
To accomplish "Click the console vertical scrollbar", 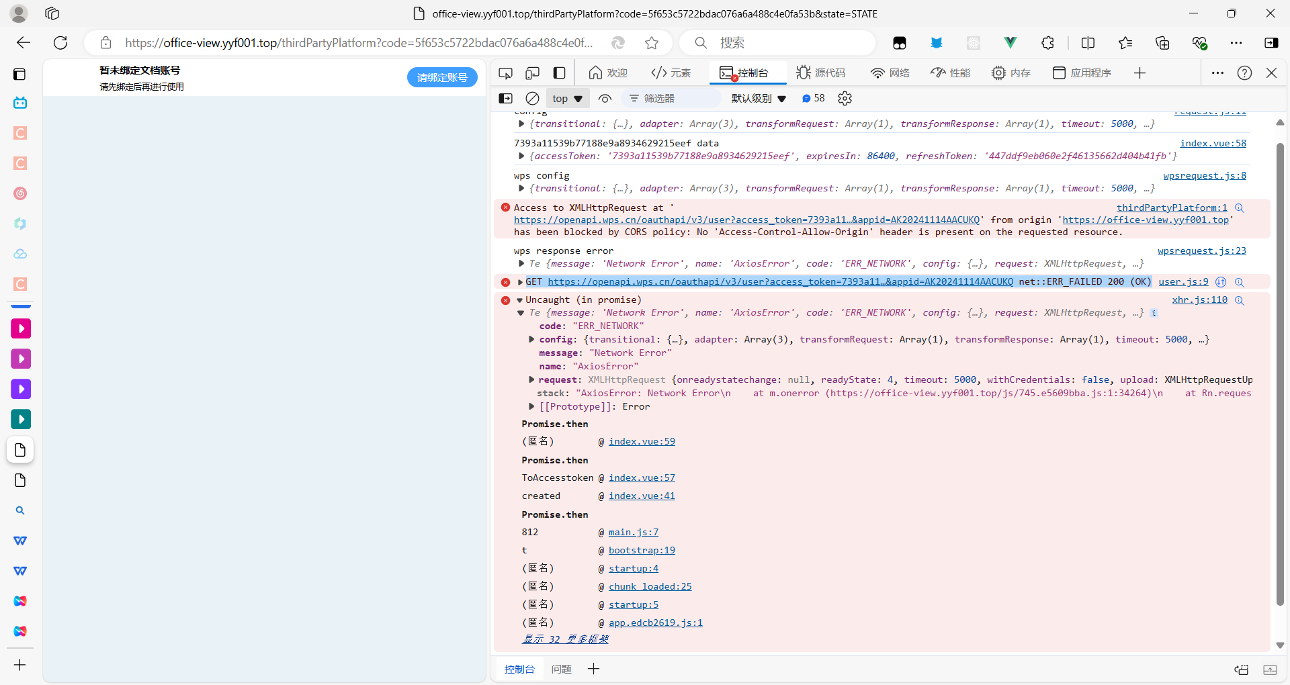I will (1280, 373).
